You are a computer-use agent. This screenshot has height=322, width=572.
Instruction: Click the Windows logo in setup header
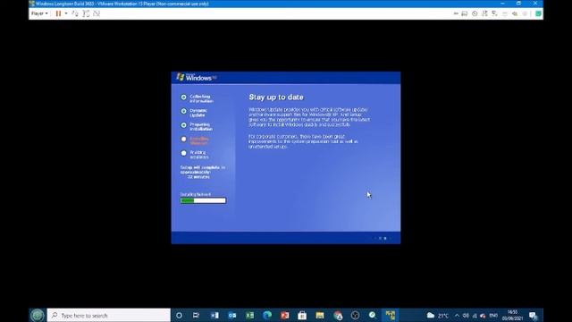[x=197, y=77]
